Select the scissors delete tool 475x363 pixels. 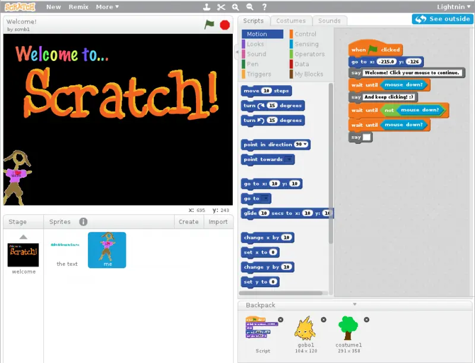click(x=221, y=7)
